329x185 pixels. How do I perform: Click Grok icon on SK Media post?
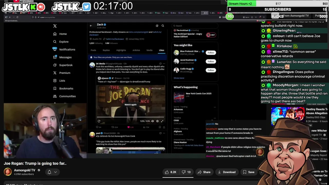[160, 63]
